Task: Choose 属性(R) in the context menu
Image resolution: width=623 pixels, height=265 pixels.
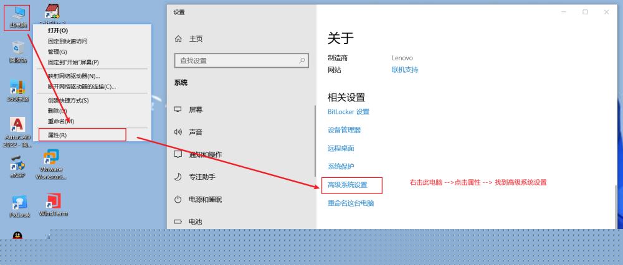Action: (57, 135)
